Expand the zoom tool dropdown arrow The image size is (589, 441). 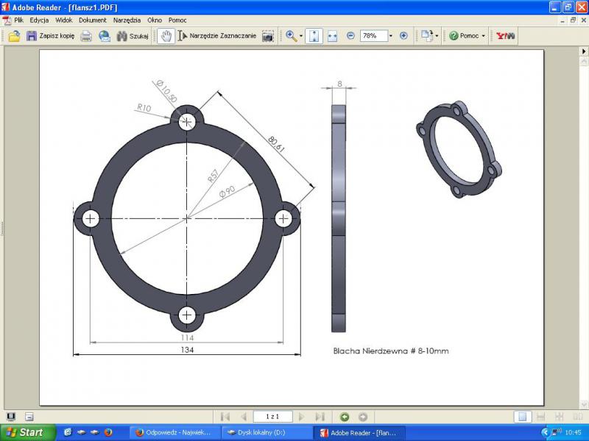click(301, 36)
